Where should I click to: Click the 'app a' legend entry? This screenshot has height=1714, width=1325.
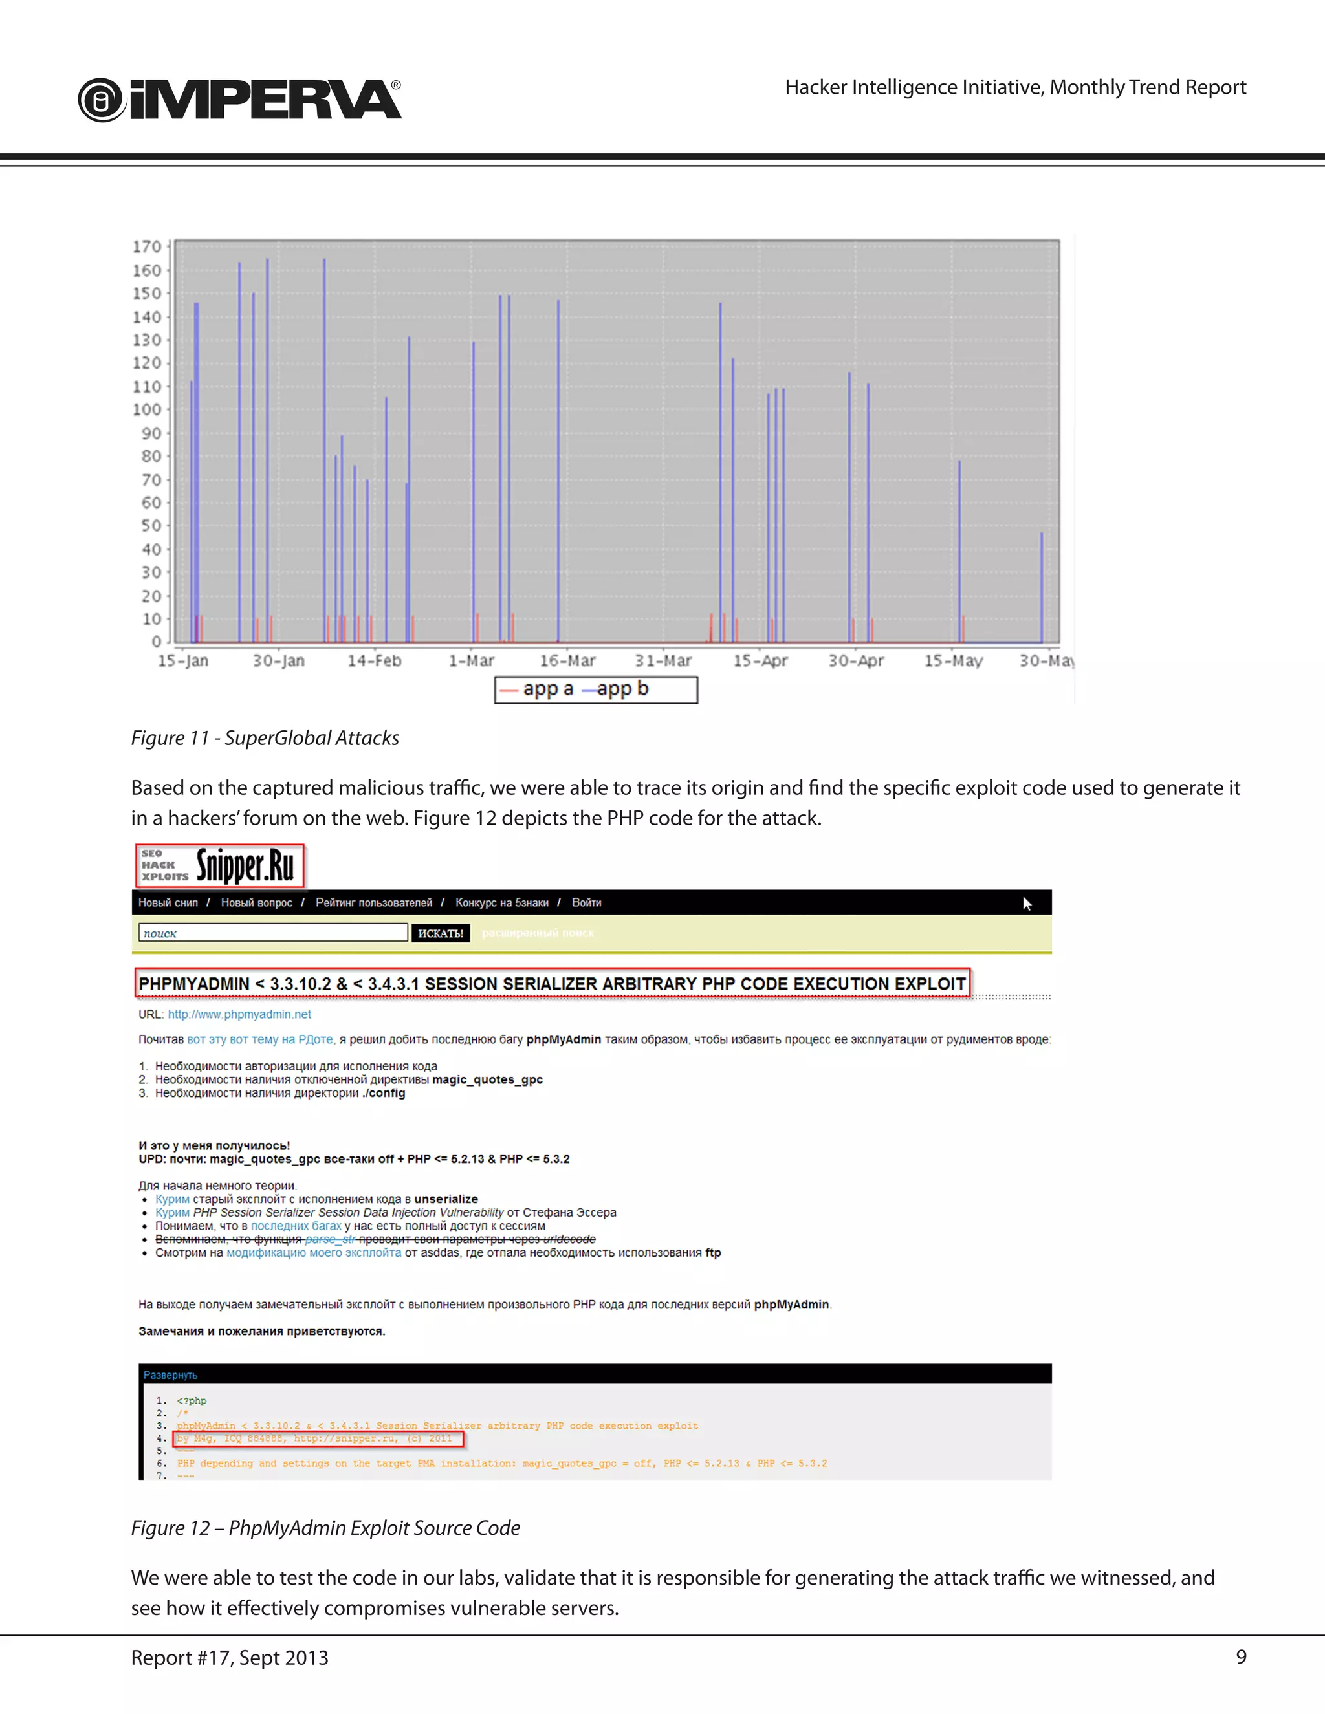click(x=538, y=689)
